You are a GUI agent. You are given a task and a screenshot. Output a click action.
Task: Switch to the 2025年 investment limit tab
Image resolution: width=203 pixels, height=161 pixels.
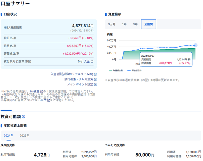tap(24, 136)
